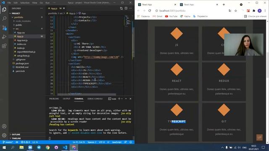Close the App.js editor tab
Image resolution: width=269 pixels, height=151 pixels.
pos(64,8)
